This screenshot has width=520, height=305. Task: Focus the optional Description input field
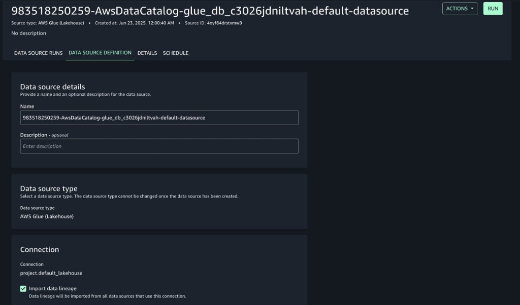pyautogui.click(x=159, y=146)
